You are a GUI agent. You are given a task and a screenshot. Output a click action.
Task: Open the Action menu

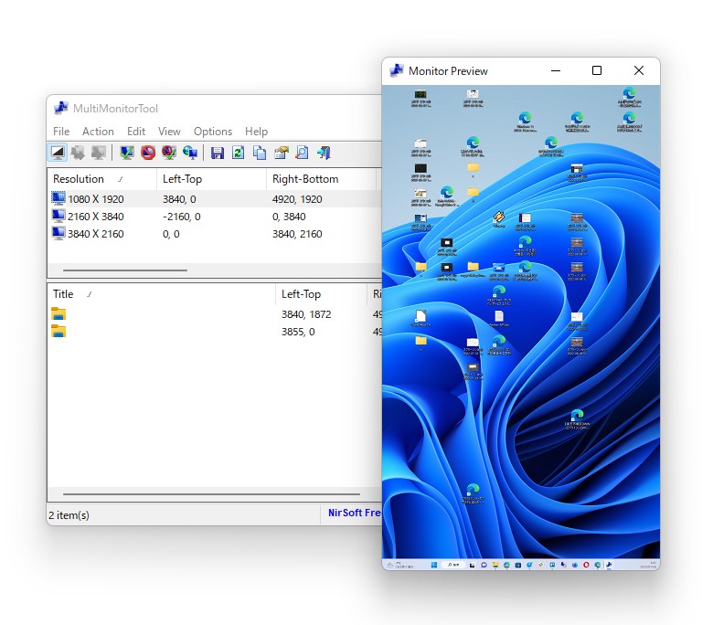coord(98,132)
